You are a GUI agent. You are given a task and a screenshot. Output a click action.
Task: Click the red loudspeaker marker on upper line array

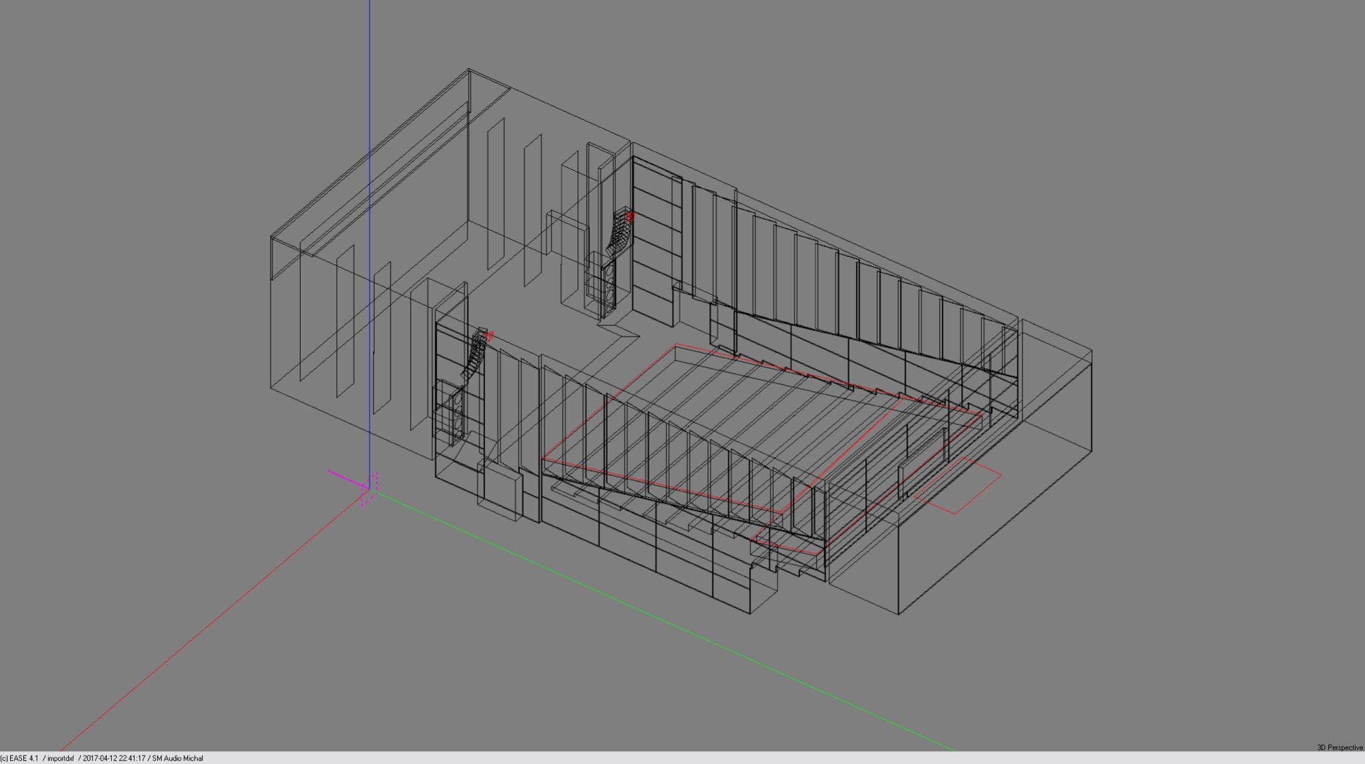(x=630, y=216)
